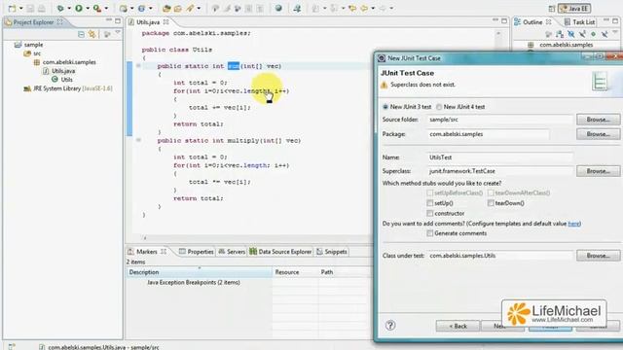Image resolution: width=623 pixels, height=350 pixels.
Task: Click the tearDownAfterClass() checkbox
Action: (x=491, y=192)
